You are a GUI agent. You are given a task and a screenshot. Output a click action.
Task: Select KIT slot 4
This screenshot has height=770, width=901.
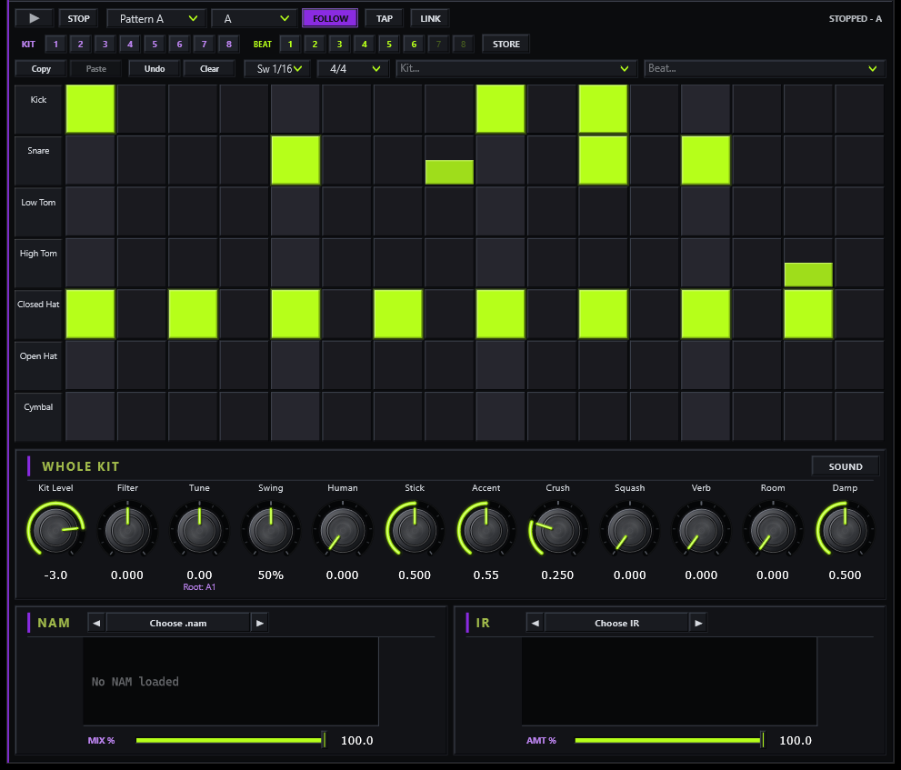[x=130, y=44]
